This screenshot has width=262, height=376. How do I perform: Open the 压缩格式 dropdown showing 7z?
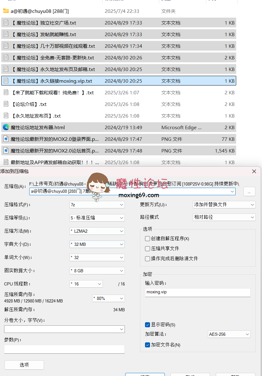pyautogui.click(x=97, y=205)
